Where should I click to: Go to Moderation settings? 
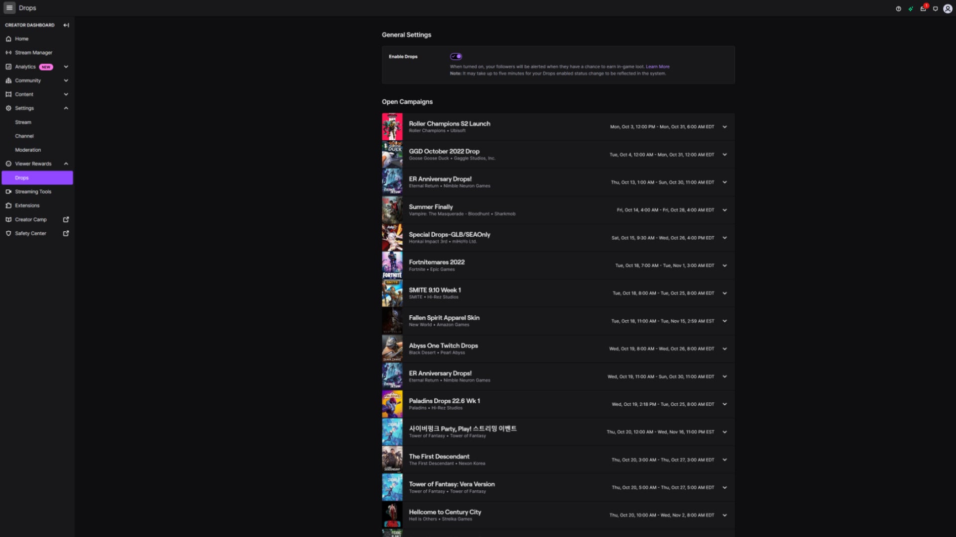coord(28,150)
